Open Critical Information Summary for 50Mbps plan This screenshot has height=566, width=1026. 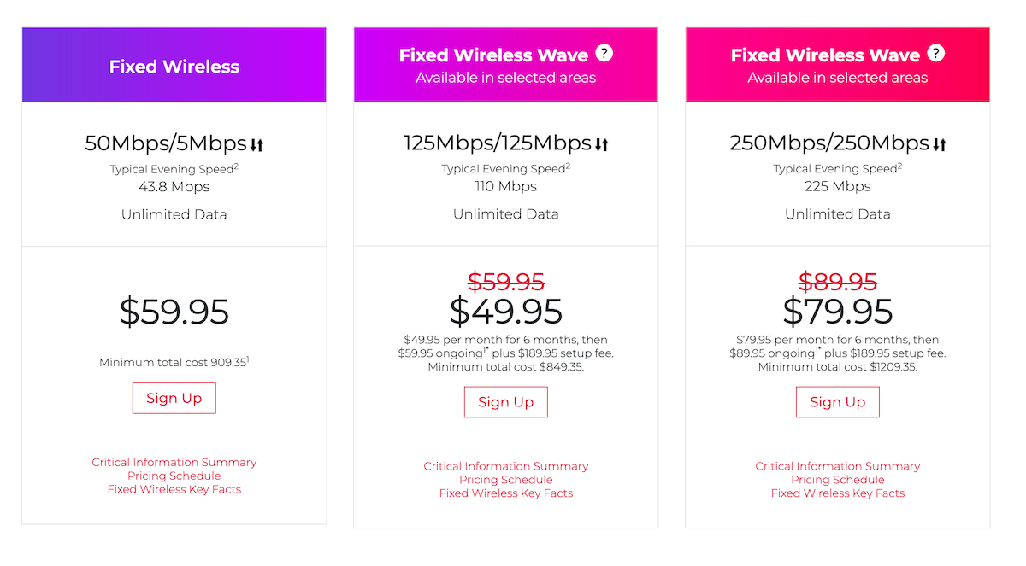click(x=174, y=463)
